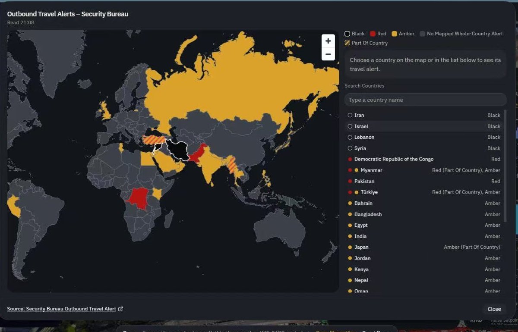Close the travel alerts dialog

point(494,309)
